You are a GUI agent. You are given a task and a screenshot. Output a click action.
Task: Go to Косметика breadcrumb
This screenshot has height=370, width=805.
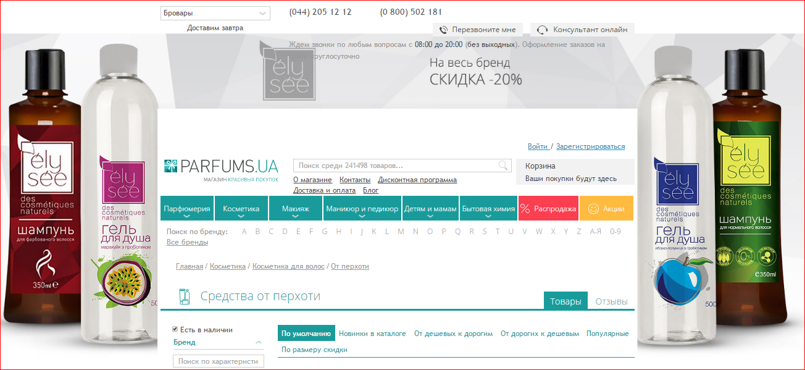click(x=228, y=266)
